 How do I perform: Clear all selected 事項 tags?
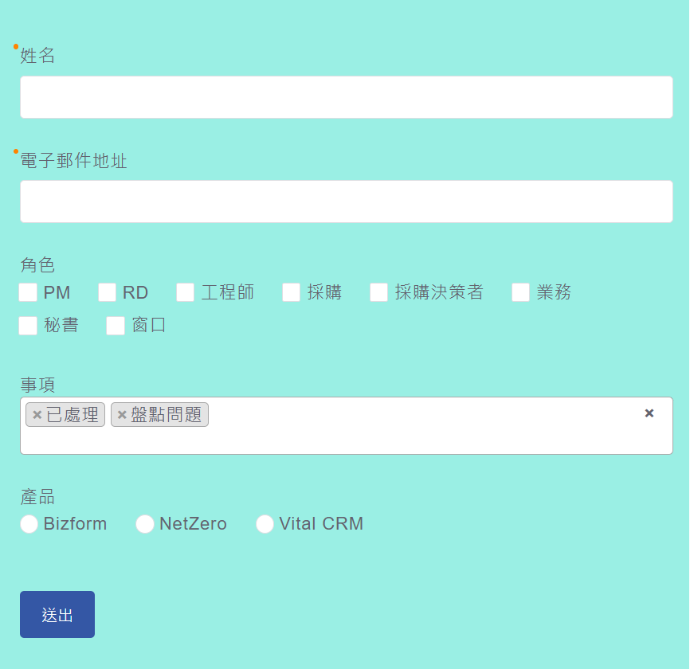tap(649, 413)
